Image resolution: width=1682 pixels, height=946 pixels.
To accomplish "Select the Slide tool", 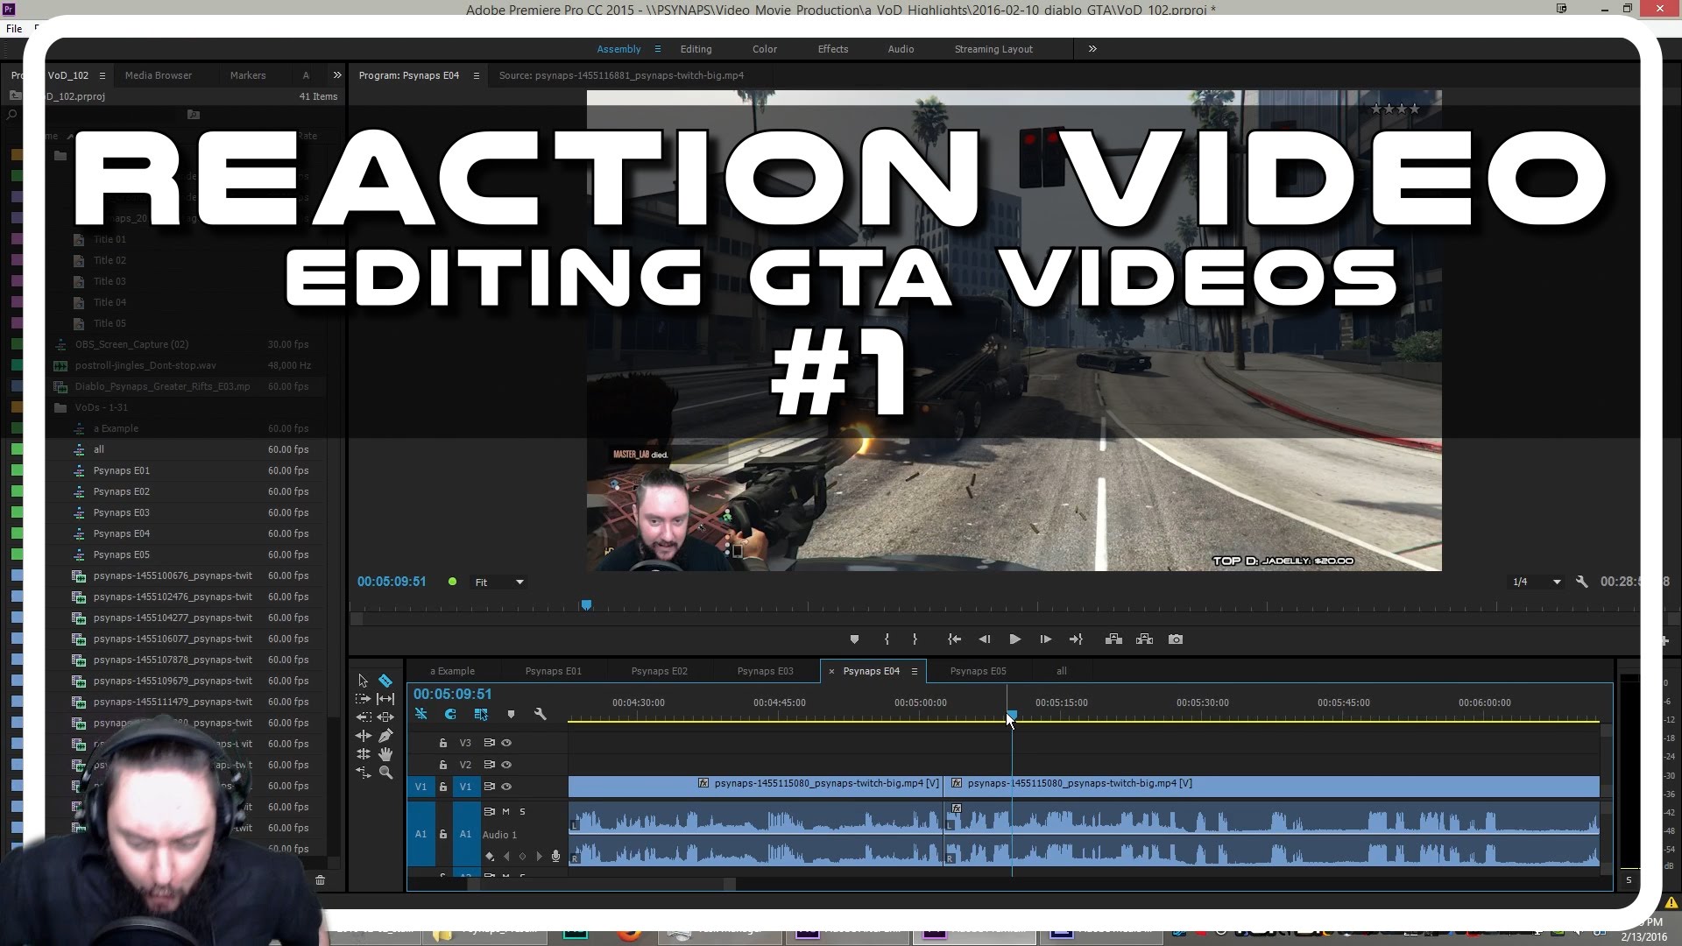I will pos(385,717).
